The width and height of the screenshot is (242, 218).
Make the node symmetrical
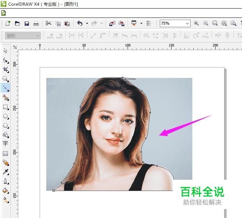pos(134,36)
